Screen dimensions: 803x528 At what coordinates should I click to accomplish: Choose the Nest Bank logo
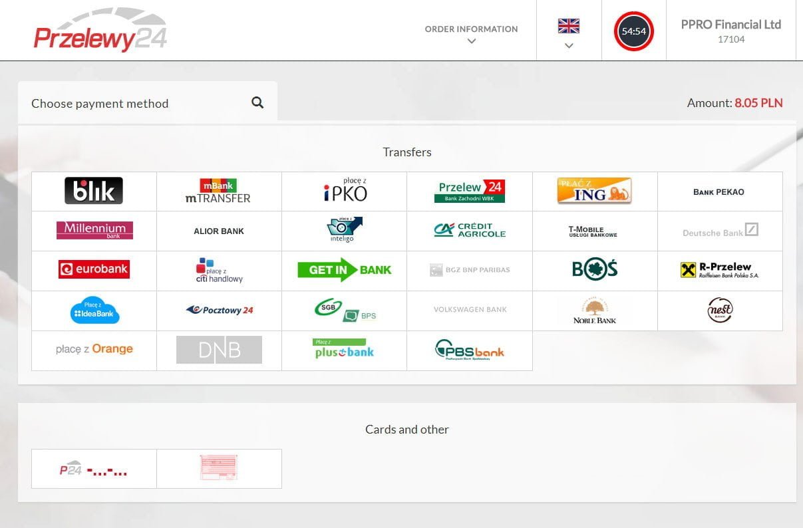point(720,310)
